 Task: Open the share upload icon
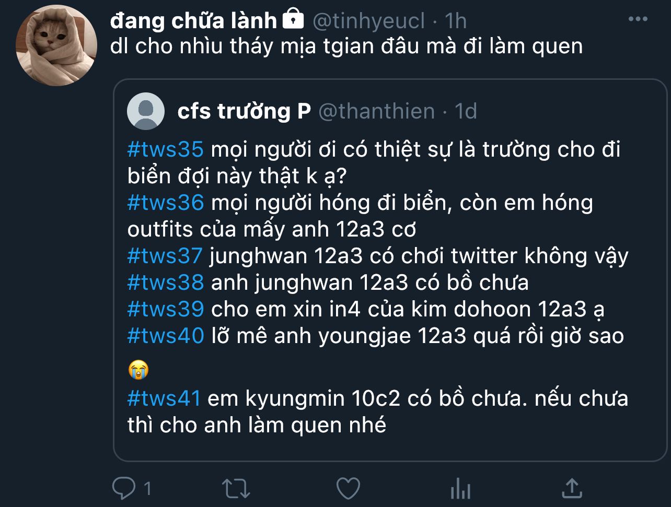[x=572, y=488]
